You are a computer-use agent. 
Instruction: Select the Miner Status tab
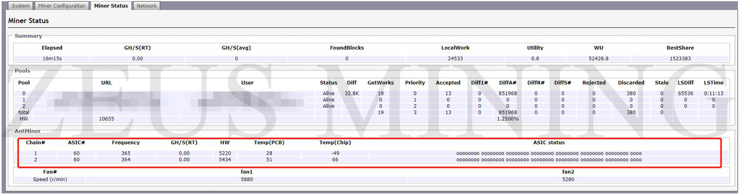point(111,6)
